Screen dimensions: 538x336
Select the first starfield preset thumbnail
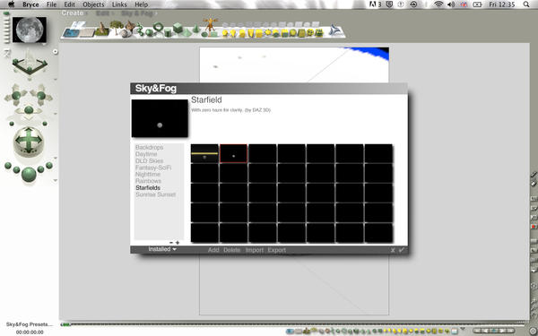204,153
